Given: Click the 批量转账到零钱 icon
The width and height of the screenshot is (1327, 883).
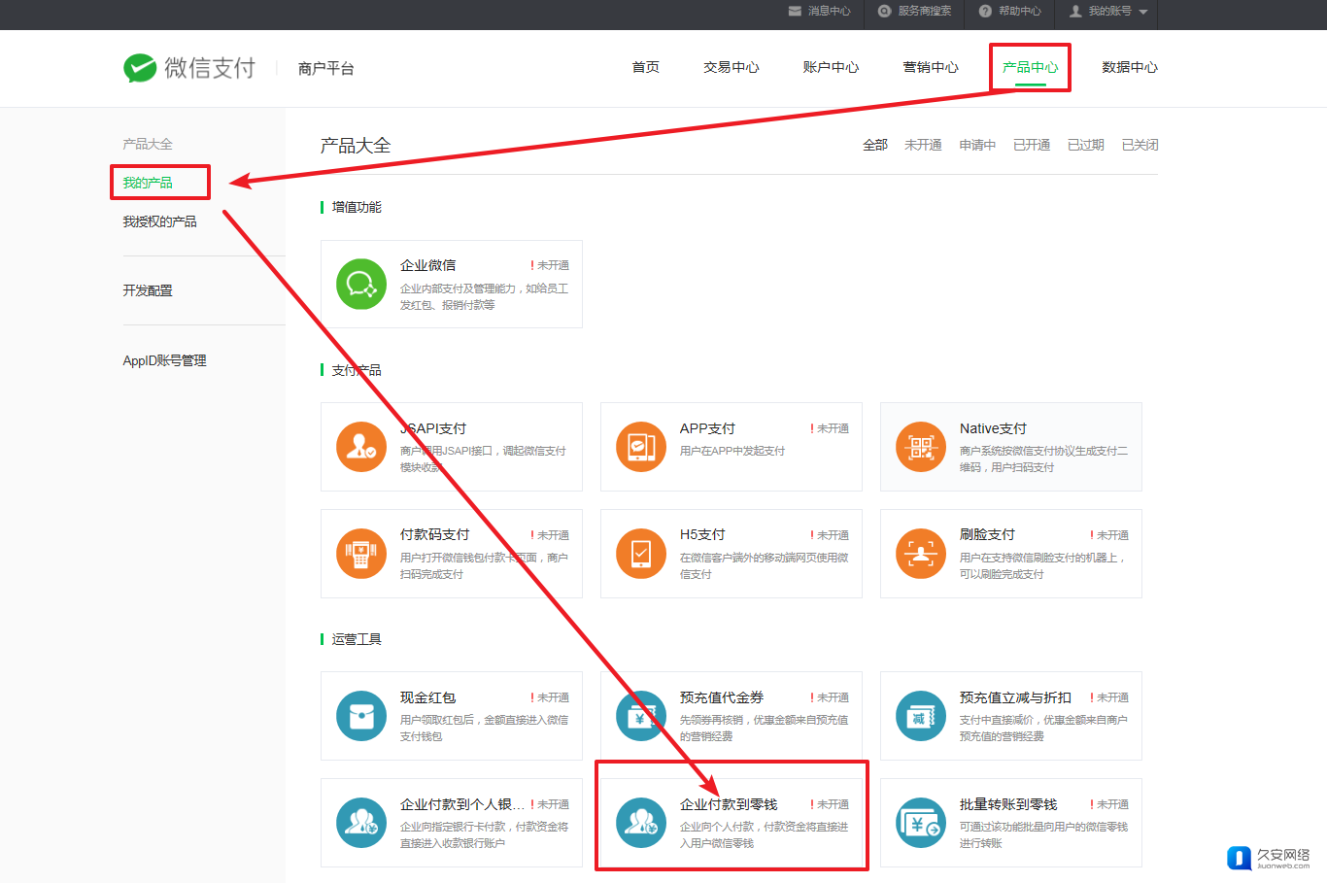Looking at the screenshot, I should (921, 823).
